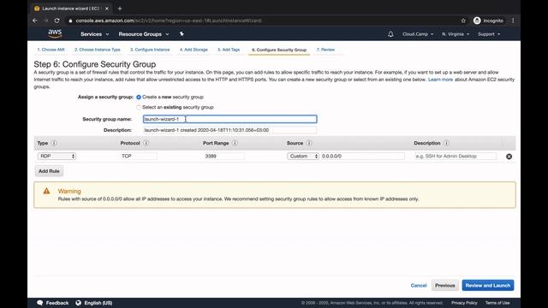The height and width of the screenshot is (308, 548).
Task: Click Review and Launch button
Action: coord(488,285)
